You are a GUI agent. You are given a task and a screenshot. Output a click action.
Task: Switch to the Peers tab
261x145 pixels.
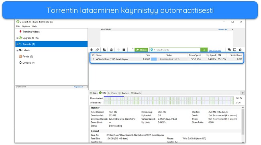pyautogui.click(x=112, y=93)
